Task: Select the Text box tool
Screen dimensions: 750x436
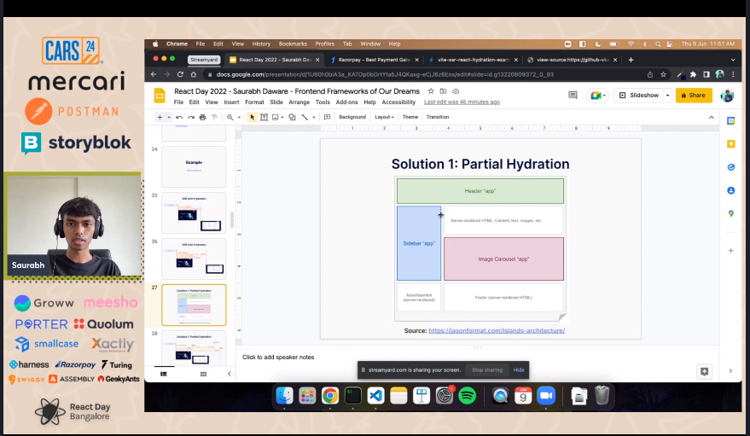Action: [264, 117]
